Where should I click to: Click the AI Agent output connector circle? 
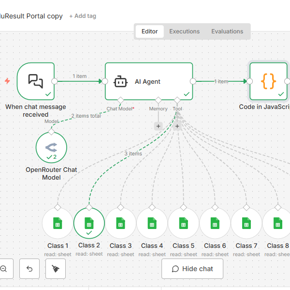(x=193, y=81)
